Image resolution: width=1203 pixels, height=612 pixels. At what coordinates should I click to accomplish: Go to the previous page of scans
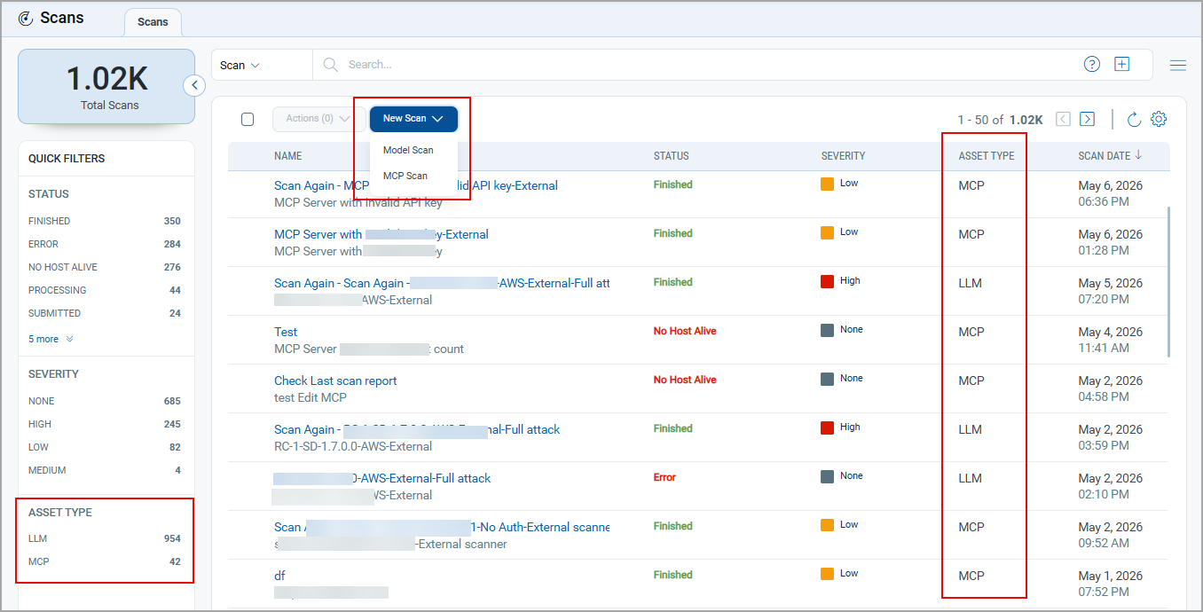click(x=1063, y=119)
